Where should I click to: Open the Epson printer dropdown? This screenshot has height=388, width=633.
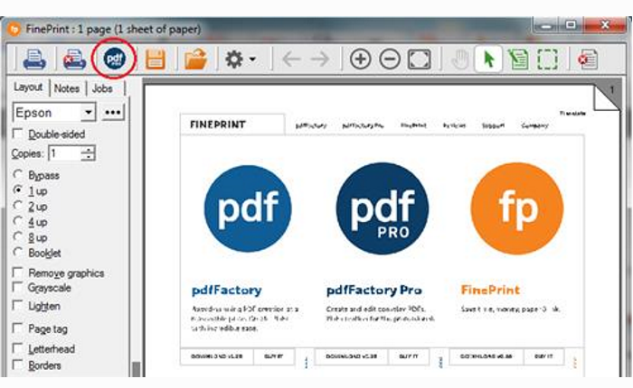pos(88,113)
